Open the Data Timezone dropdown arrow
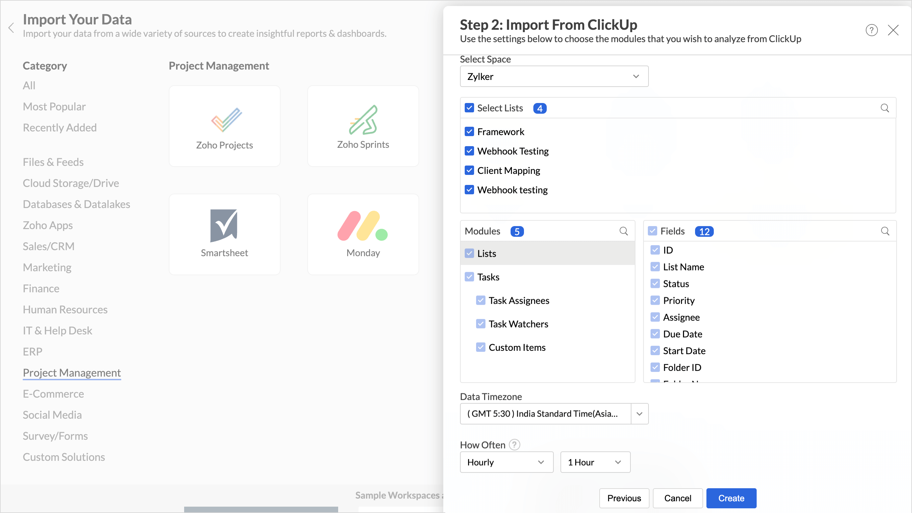912x513 pixels. (x=639, y=414)
